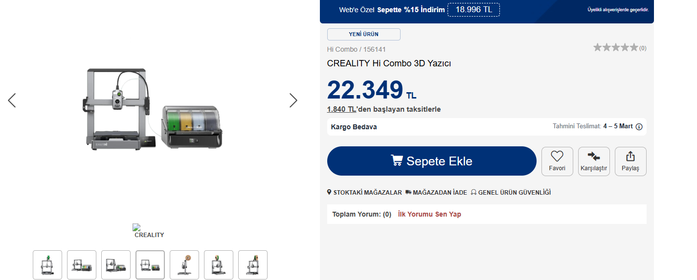The height and width of the screenshot is (280, 697).
Task: Click the delivery info icon beside 4 – 5 Mart
Action: click(x=639, y=127)
